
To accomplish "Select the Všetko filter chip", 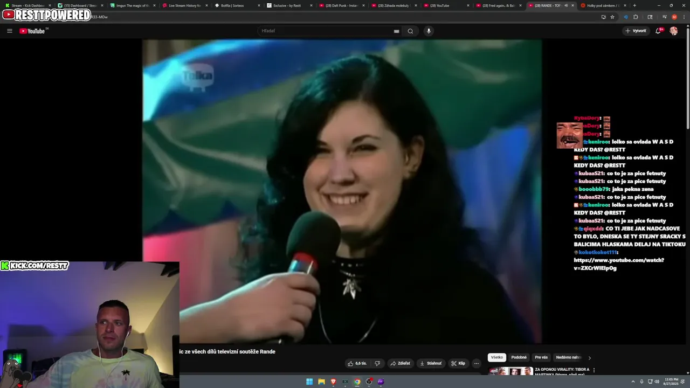I will [497, 357].
